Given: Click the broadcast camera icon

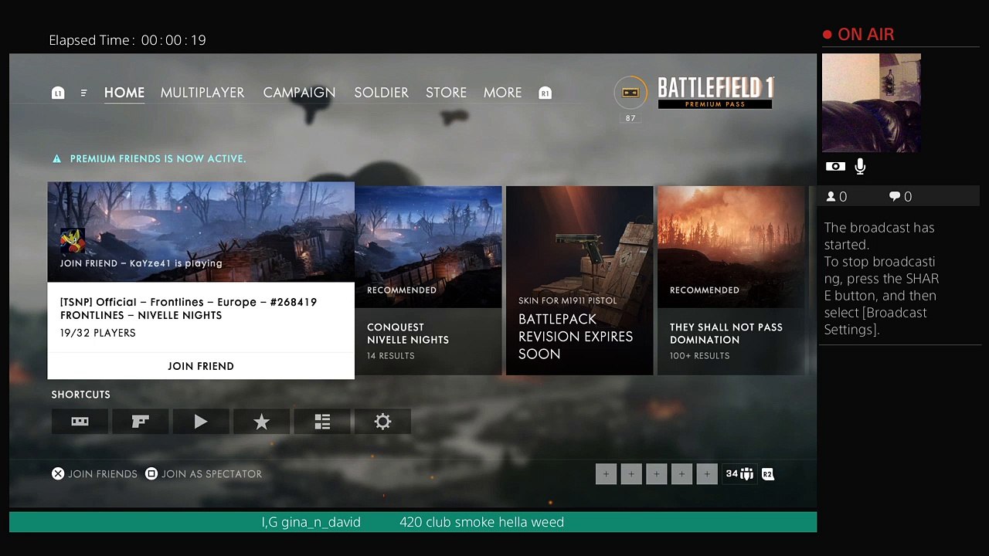Looking at the screenshot, I should coord(834,166).
